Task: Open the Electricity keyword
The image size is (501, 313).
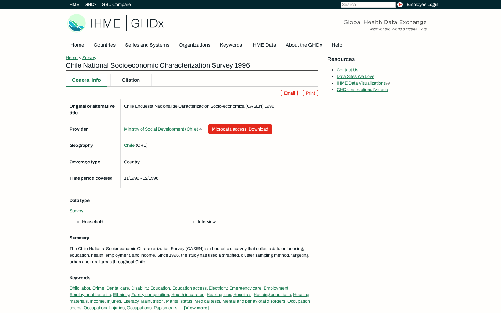Action: pos(218,288)
